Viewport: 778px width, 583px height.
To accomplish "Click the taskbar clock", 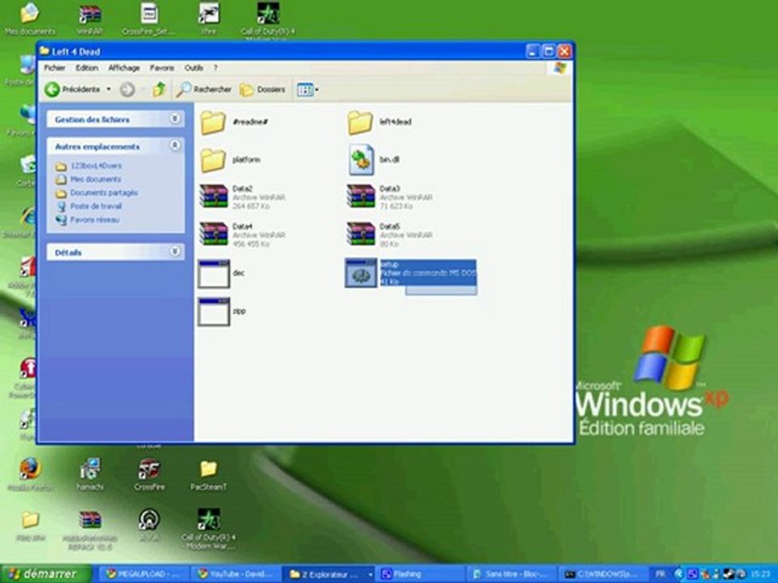I will 761,574.
